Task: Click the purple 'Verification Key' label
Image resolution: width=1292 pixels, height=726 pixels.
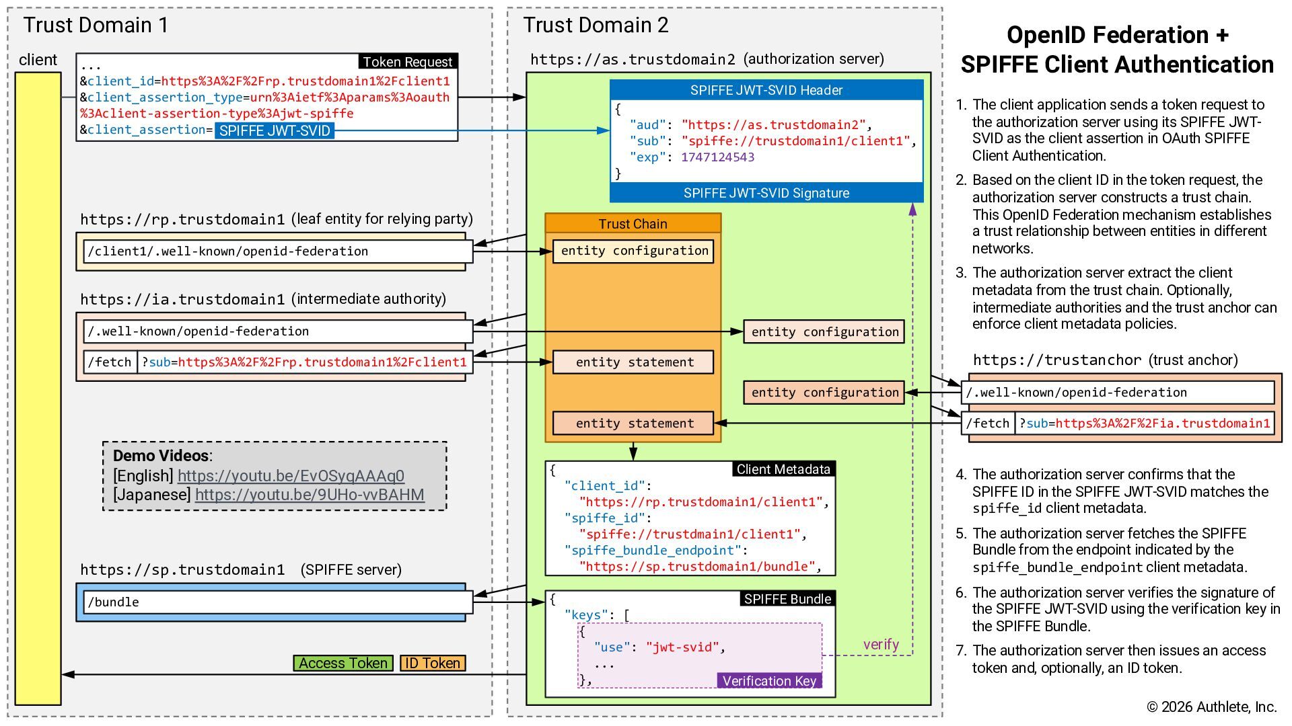Action: (x=769, y=681)
